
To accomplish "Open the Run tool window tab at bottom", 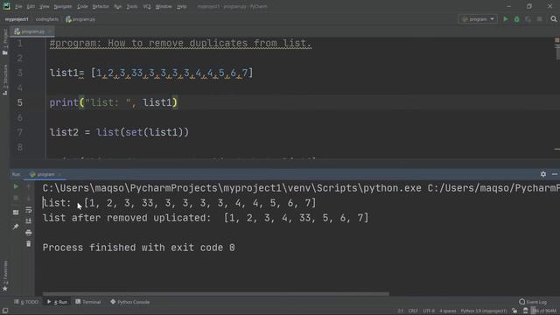I will 57,302.
